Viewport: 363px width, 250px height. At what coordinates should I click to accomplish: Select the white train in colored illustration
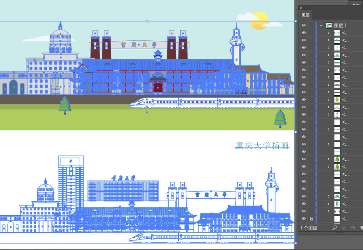point(212,103)
